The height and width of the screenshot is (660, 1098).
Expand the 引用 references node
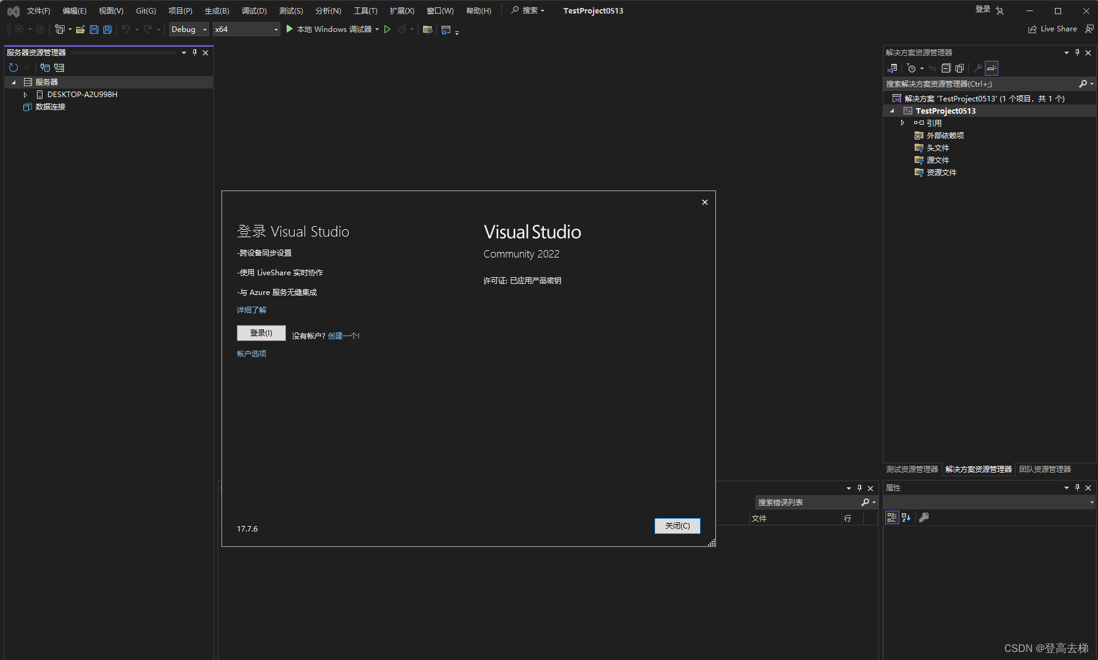point(902,123)
